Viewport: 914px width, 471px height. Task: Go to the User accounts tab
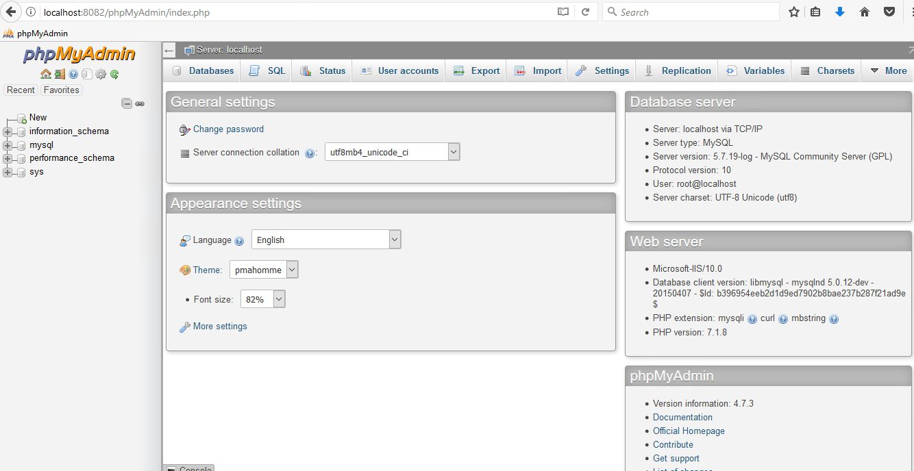point(399,71)
